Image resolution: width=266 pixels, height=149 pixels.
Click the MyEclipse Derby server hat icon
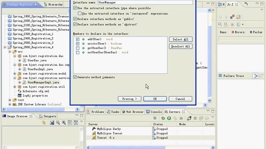(x=94, y=129)
